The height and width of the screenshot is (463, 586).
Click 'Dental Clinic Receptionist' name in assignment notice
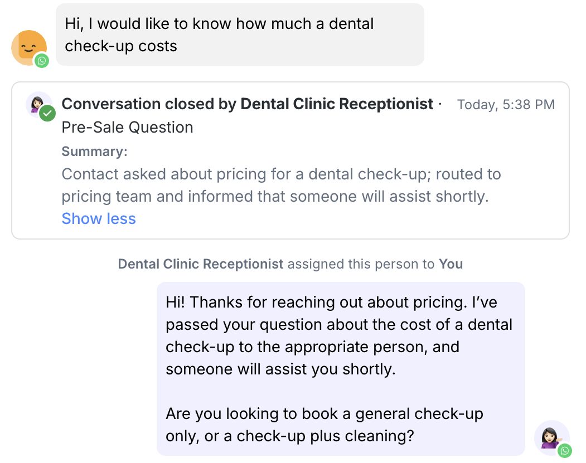pyautogui.click(x=201, y=264)
